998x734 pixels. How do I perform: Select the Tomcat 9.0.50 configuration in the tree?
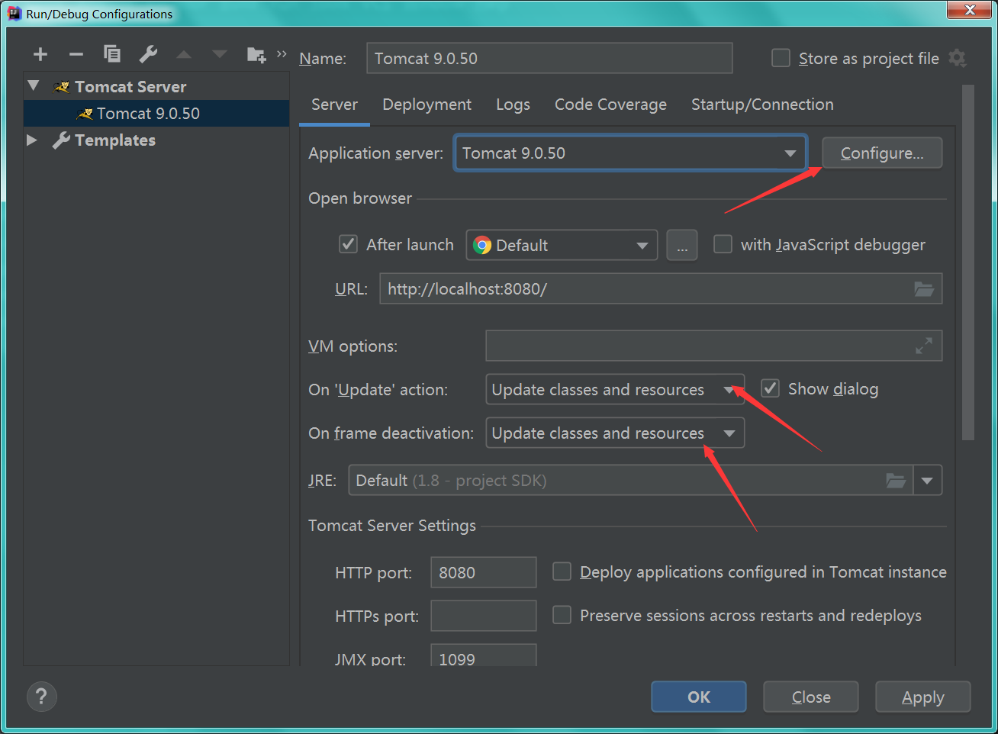[156, 114]
